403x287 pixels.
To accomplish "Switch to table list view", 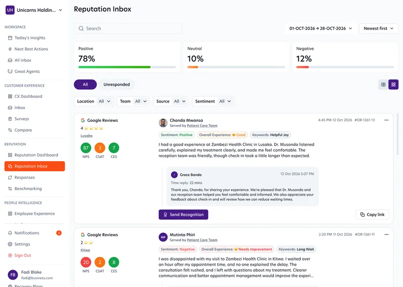I will click(383, 85).
